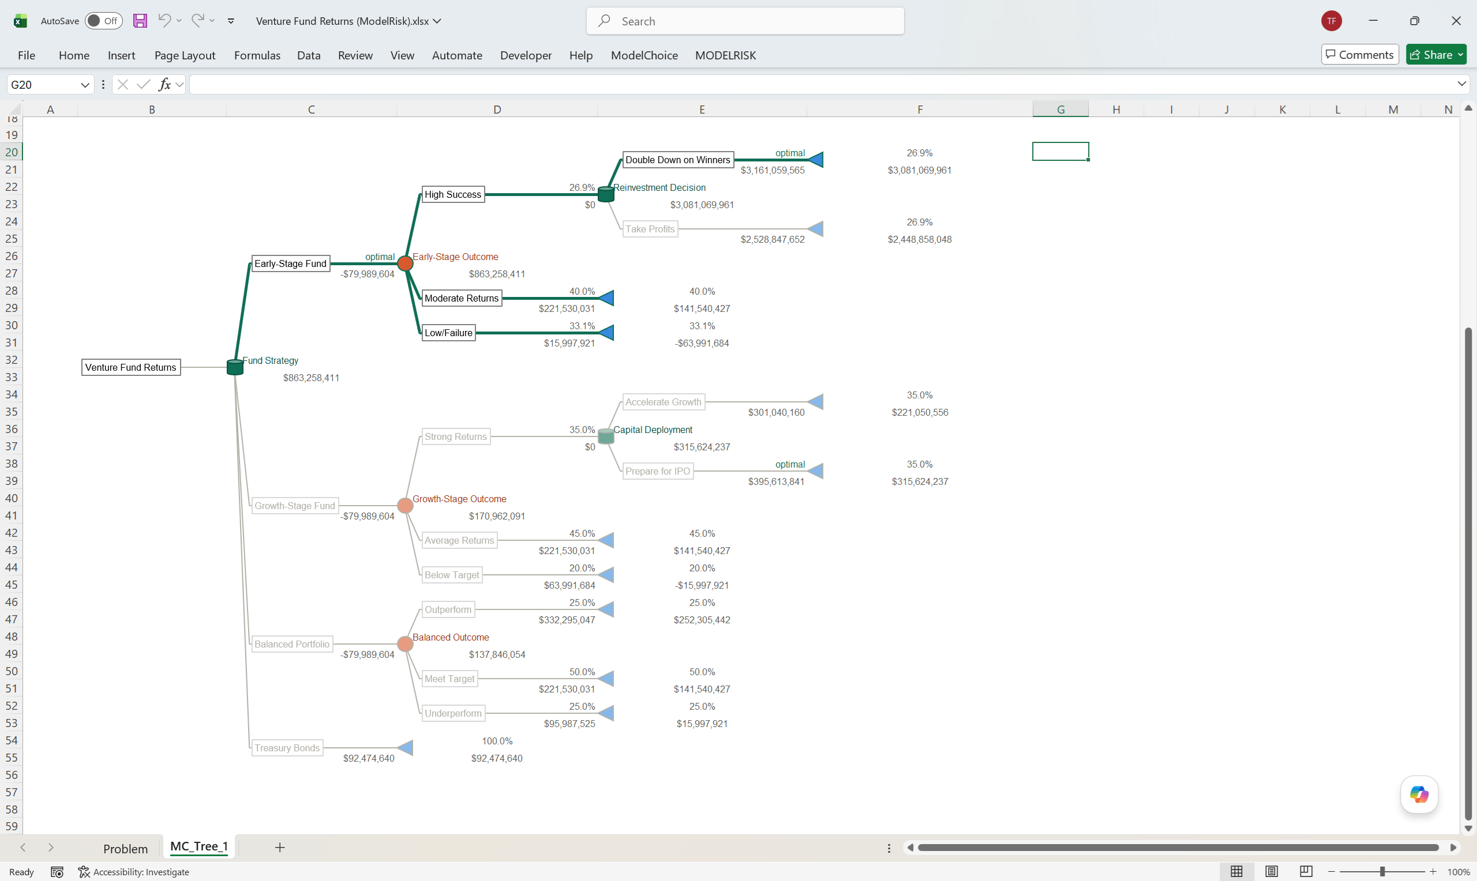The height and width of the screenshot is (881, 1477).
Task: Click Accessibility: Investigate in status bar
Action: click(134, 872)
